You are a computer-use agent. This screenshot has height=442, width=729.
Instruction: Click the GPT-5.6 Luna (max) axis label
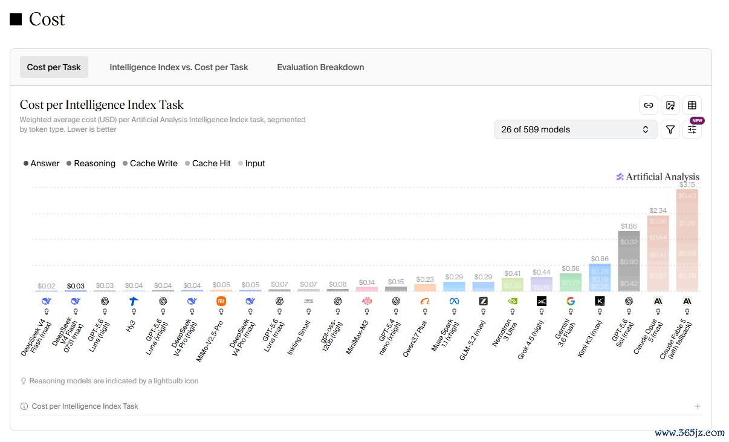[273, 335]
